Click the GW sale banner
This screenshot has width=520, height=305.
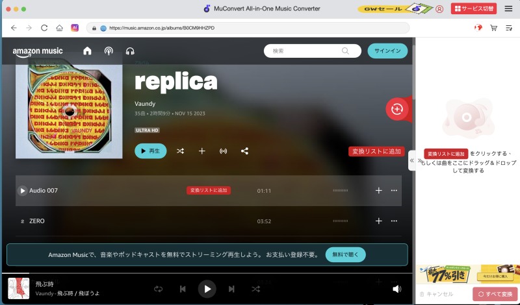point(395,8)
